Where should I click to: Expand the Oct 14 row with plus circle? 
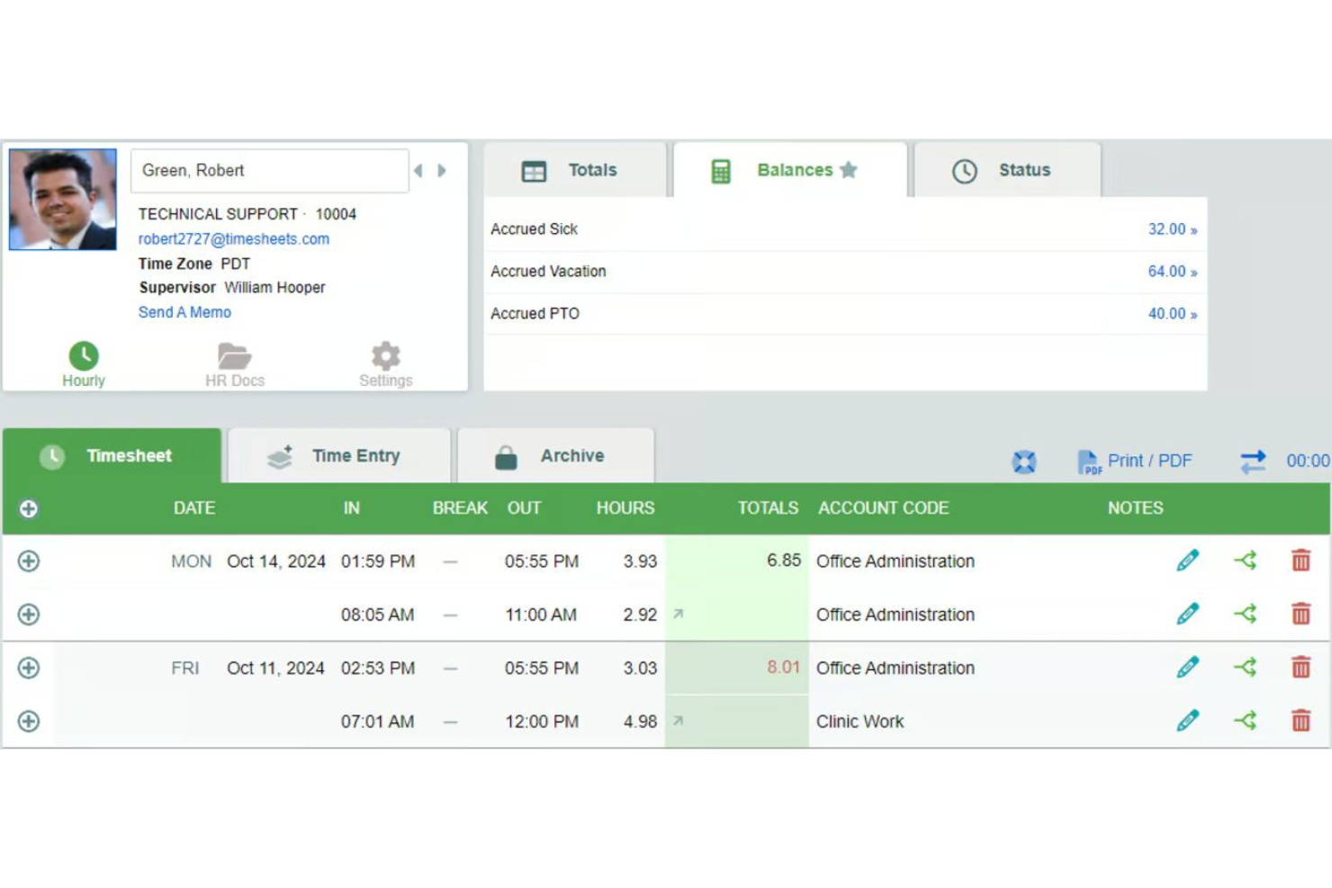[28, 561]
